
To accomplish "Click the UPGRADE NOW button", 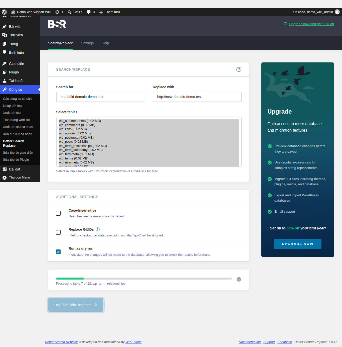I will (x=298, y=244).
